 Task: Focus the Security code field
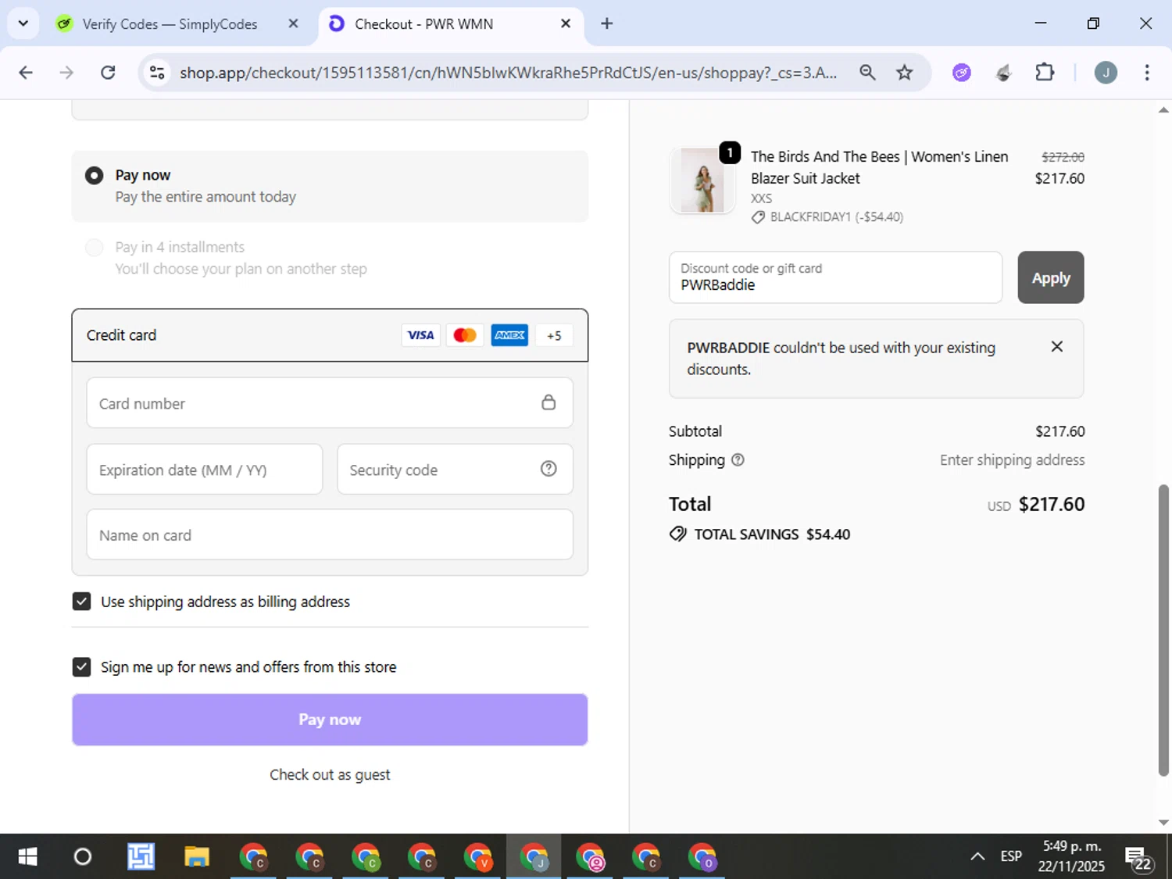pos(455,470)
